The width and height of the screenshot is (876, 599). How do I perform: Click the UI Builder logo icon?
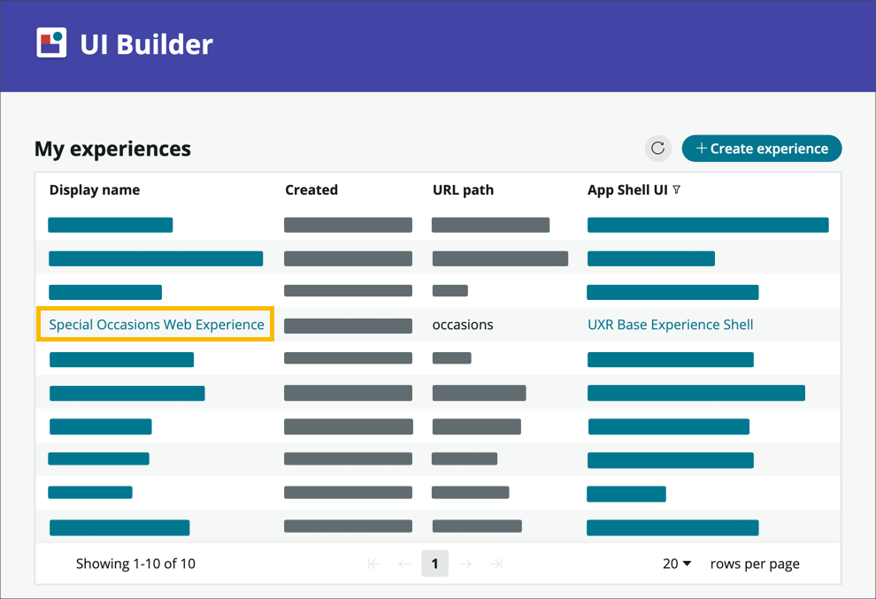click(x=51, y=42)
